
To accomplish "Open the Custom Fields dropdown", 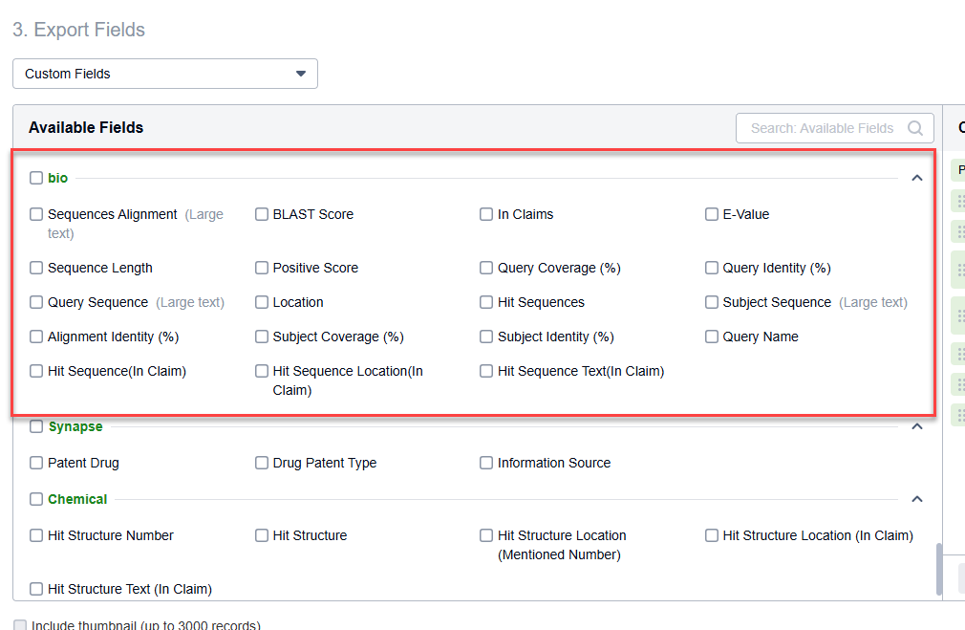I will tap(165, 74).
